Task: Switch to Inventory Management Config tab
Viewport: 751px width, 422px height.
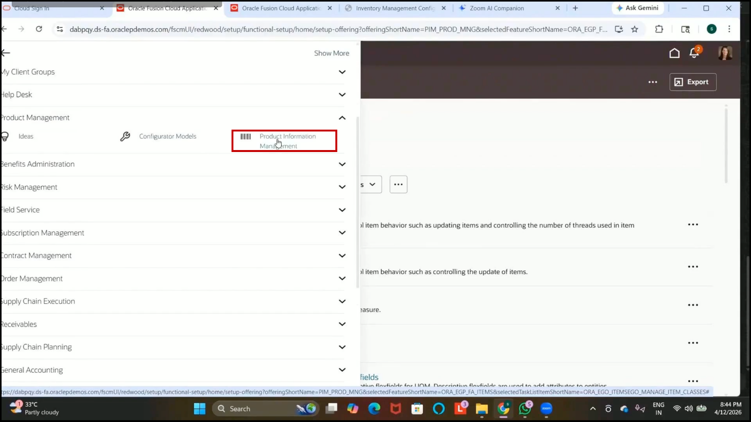Action: click(395, 8)
